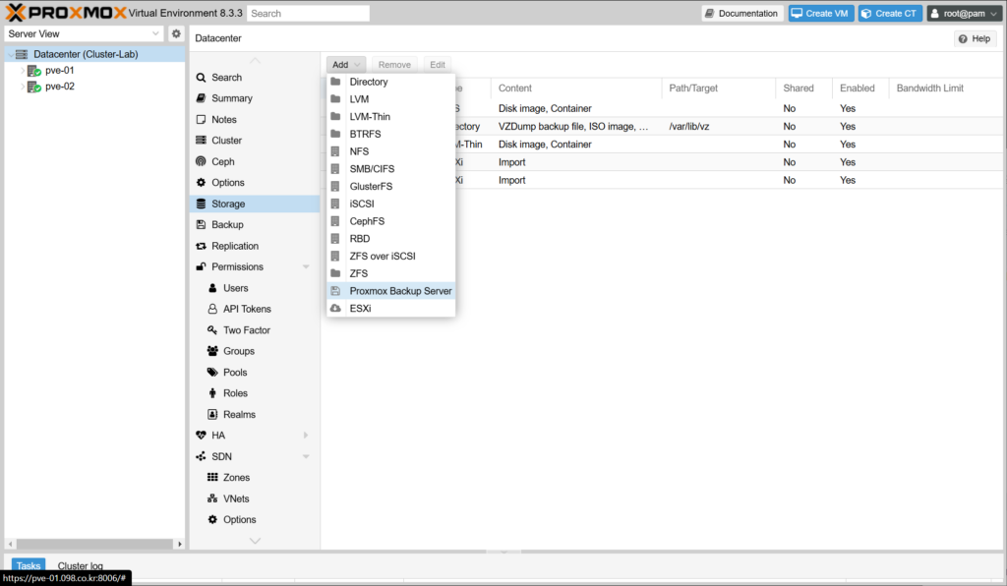Choose ZFS over iSCSI storage type
Image resolution: width=1007 pixels, height=586 pixels.
pos(383,256)
